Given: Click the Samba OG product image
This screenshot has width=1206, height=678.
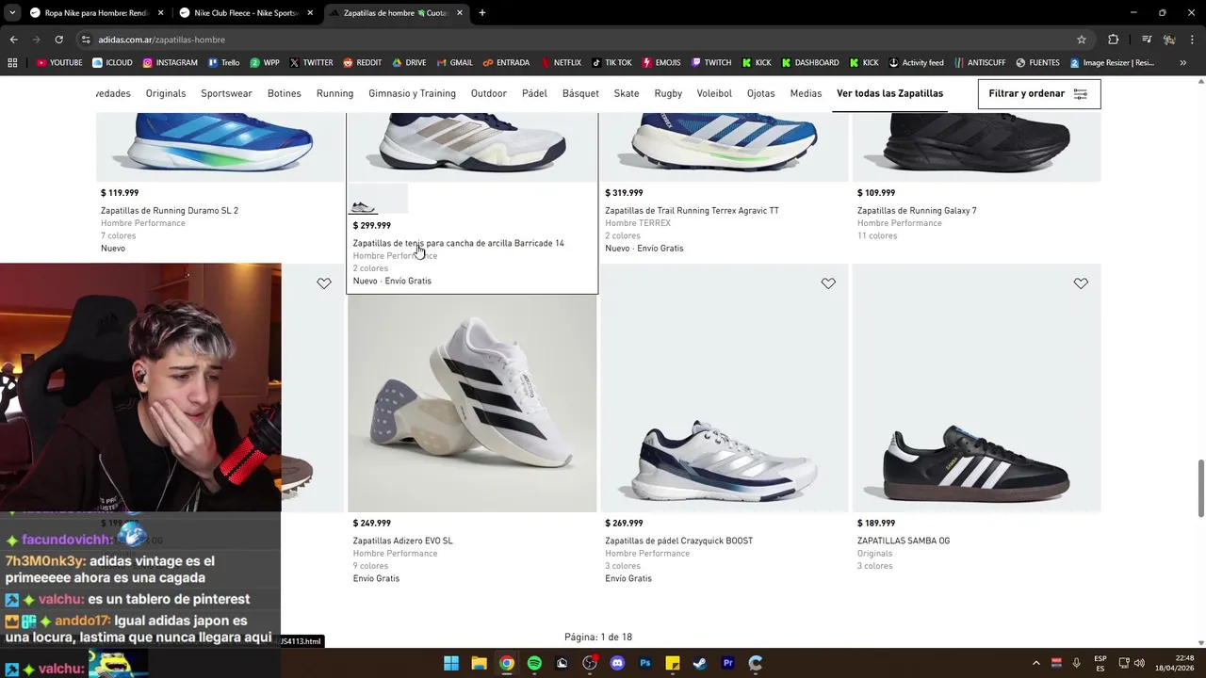Looking at the screenshot, I should coord(977,388).
